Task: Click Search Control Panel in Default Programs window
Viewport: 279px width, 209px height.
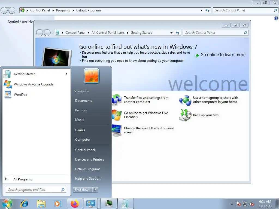Action: click(x=245, y=10)
